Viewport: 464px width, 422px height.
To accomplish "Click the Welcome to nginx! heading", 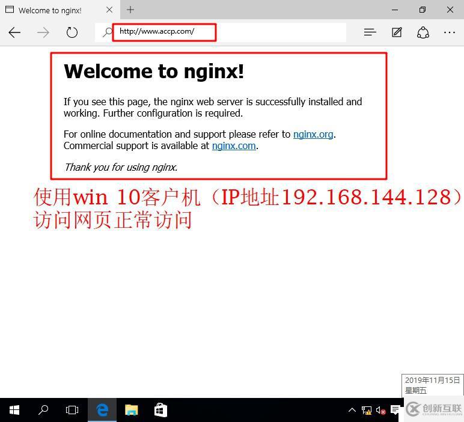I will point(154,72).
